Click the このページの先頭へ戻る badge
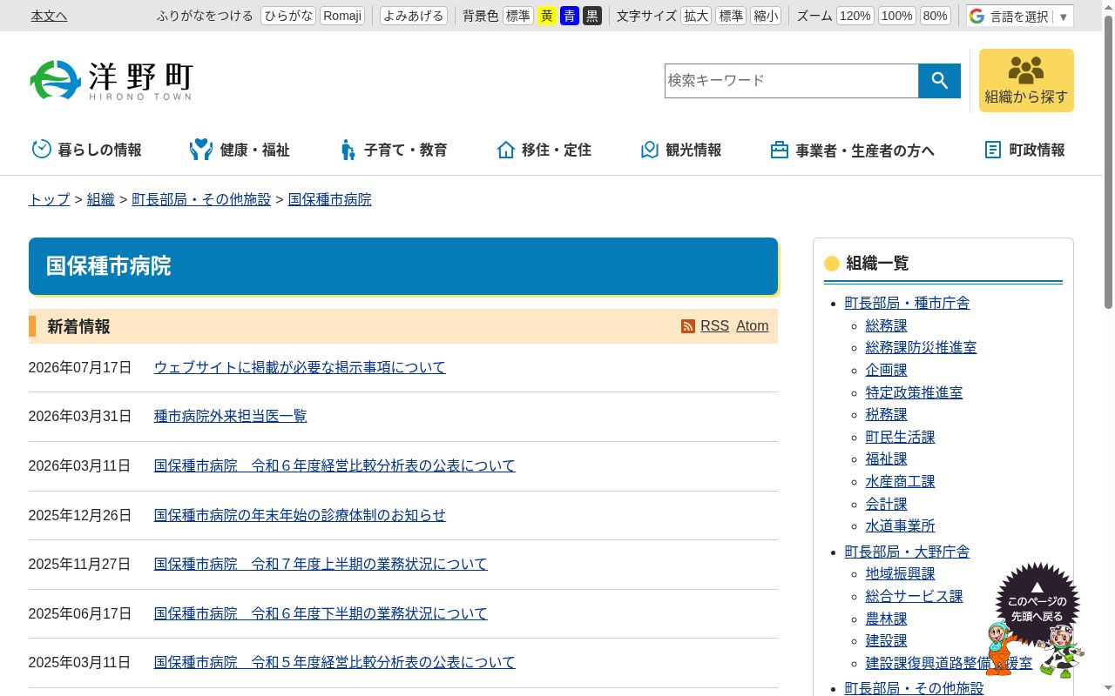1115x696 pixels. pyautogui.click(x=1037, y=603)
